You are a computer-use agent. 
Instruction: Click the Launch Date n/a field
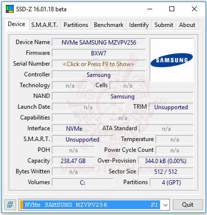pyautogui.click(x=88, y=107)
